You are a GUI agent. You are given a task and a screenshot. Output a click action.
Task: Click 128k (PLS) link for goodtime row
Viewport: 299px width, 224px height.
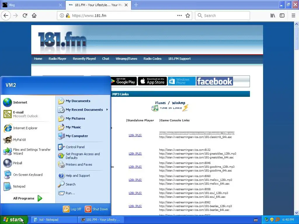(135, 167)
